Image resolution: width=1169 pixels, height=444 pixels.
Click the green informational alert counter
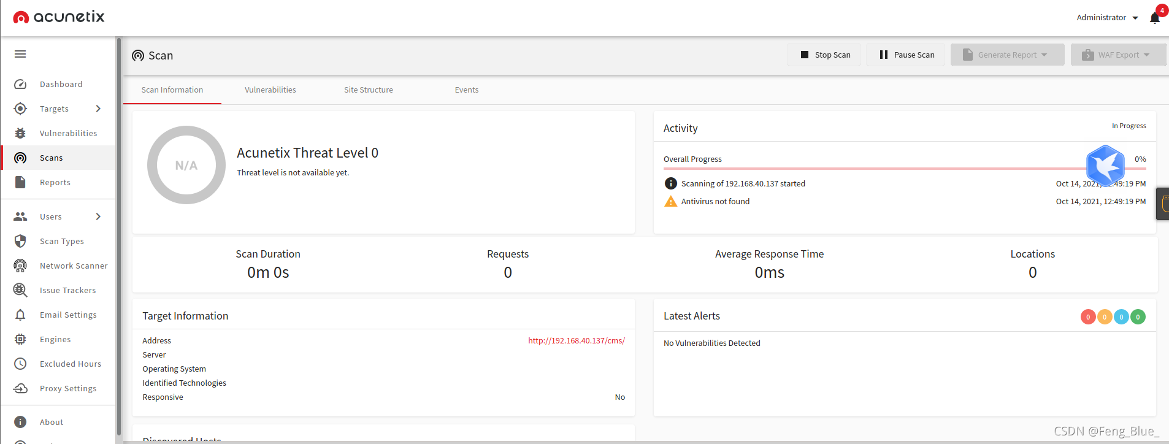point(1138,317)
